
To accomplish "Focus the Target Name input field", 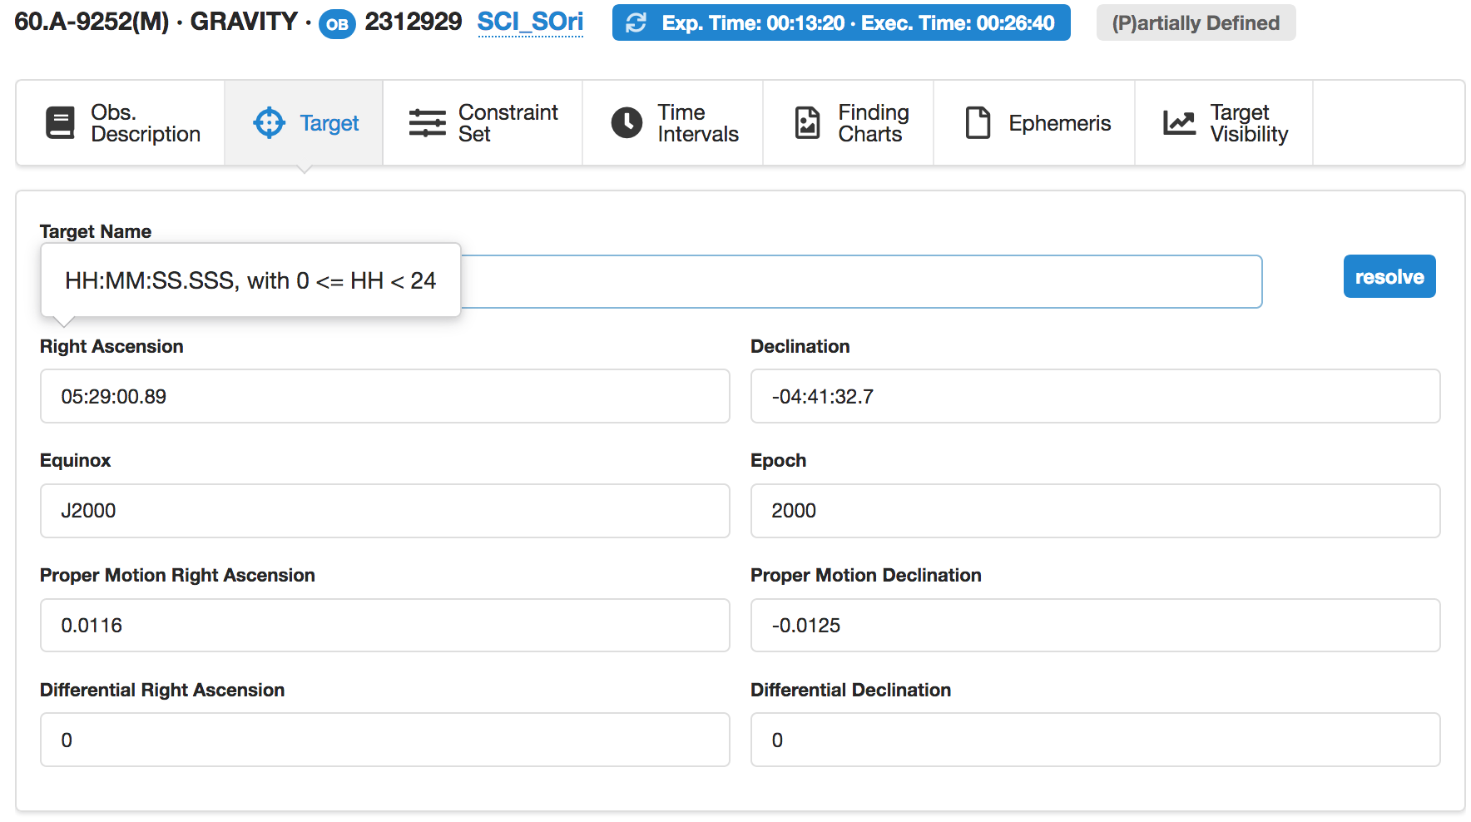I will pos(857,282).
